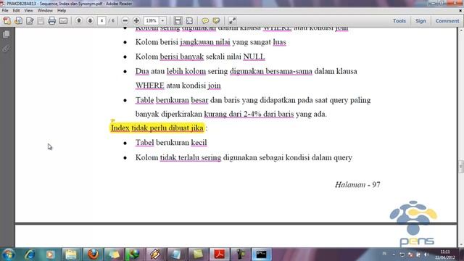Click the scrollbar up arrow
Viewport: 464px width, 261px height.
[x=461, y=30]
